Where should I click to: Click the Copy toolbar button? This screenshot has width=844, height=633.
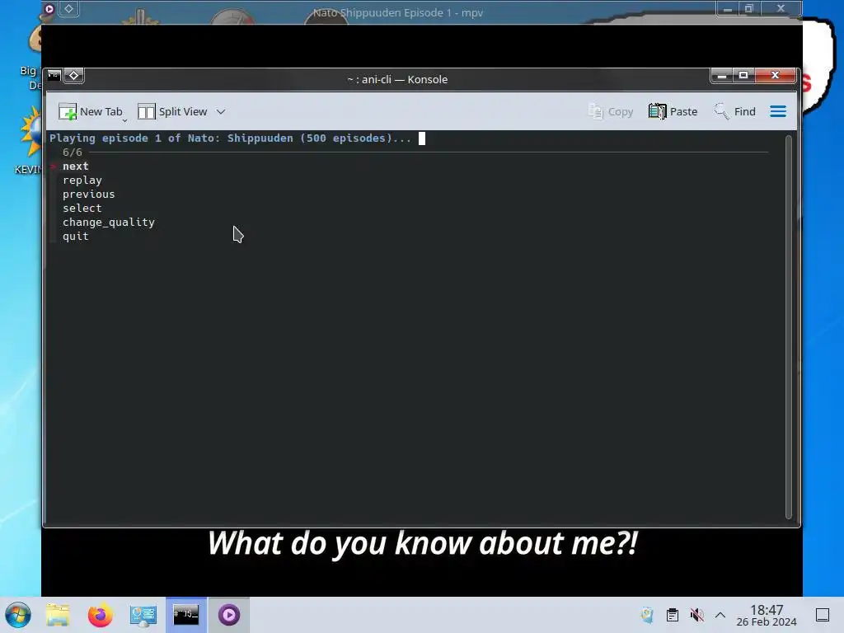pyautogui.click(x=611, y=111)
